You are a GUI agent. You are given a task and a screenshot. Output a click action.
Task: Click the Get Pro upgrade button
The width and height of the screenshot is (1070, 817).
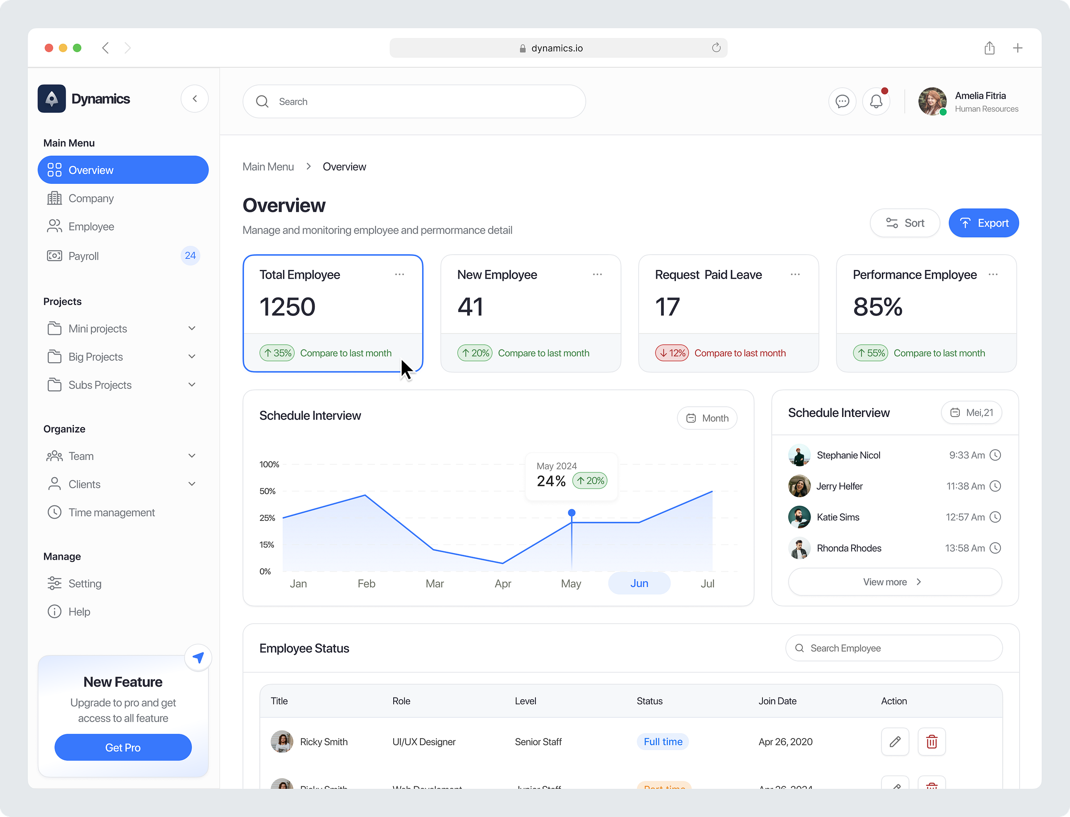tap(123, 747)
